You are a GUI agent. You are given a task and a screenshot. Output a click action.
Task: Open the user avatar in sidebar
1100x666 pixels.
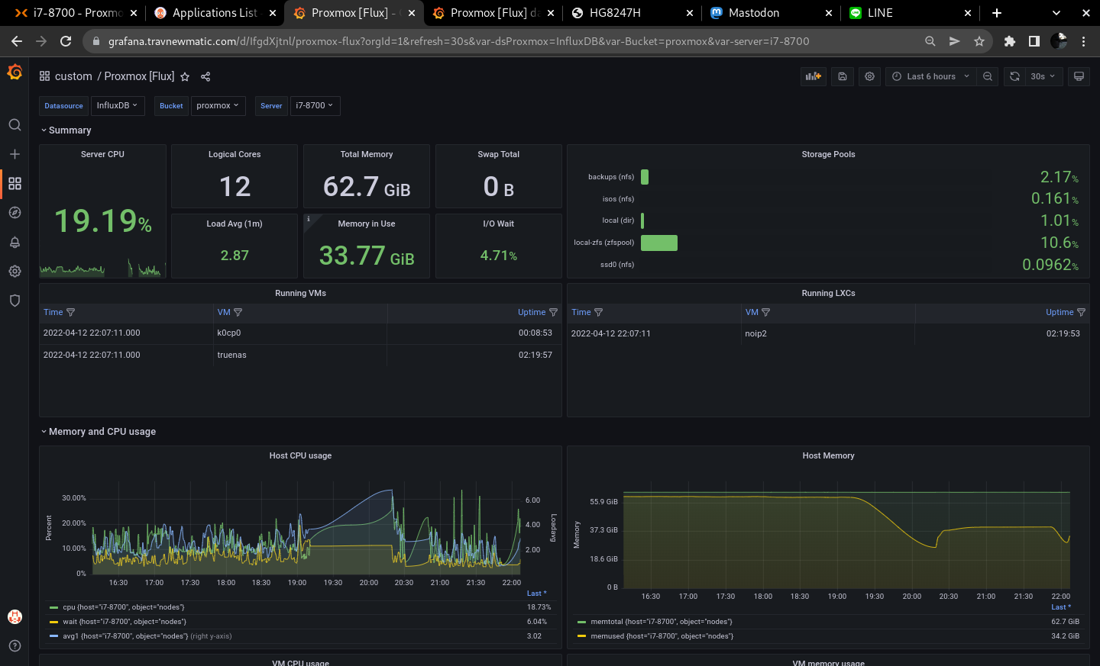point(15,616)
